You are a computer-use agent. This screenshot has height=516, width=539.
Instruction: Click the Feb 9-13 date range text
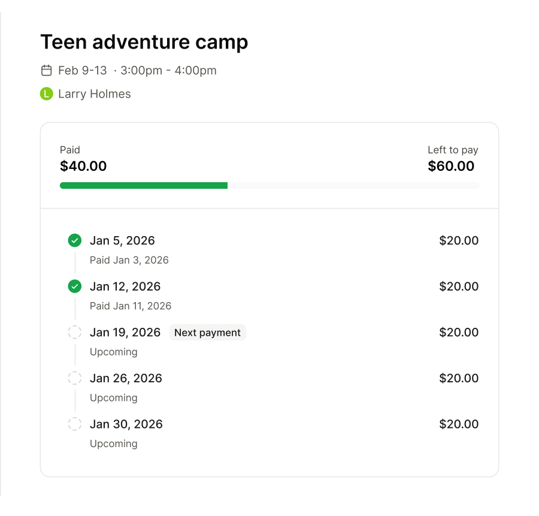coord(83,71)
